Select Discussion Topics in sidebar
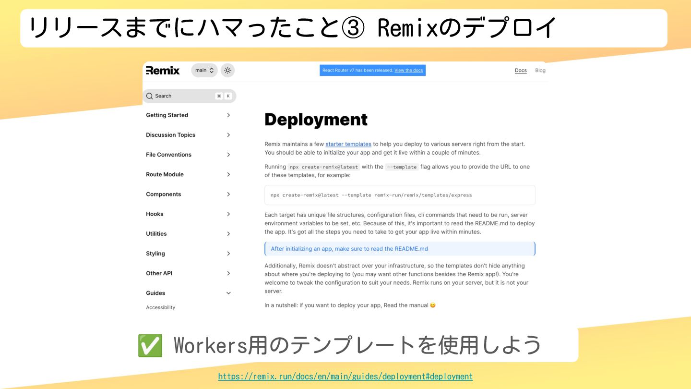Screen dimensions: 691x389 click(171, 135)
